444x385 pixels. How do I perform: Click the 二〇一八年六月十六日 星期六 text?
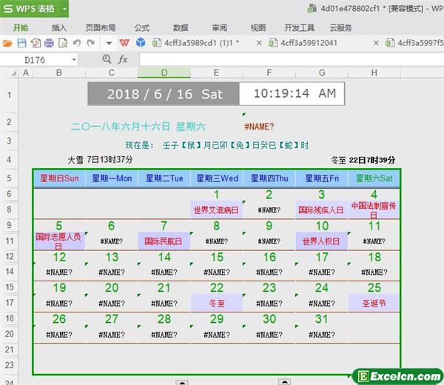138,127
